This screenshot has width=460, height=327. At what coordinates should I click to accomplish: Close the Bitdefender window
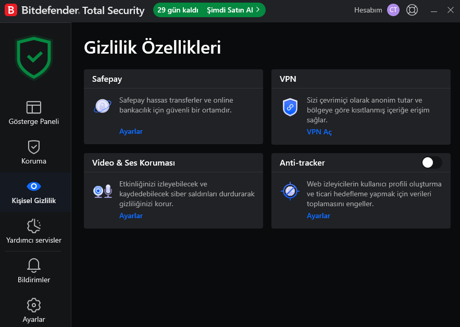(450, 10)
